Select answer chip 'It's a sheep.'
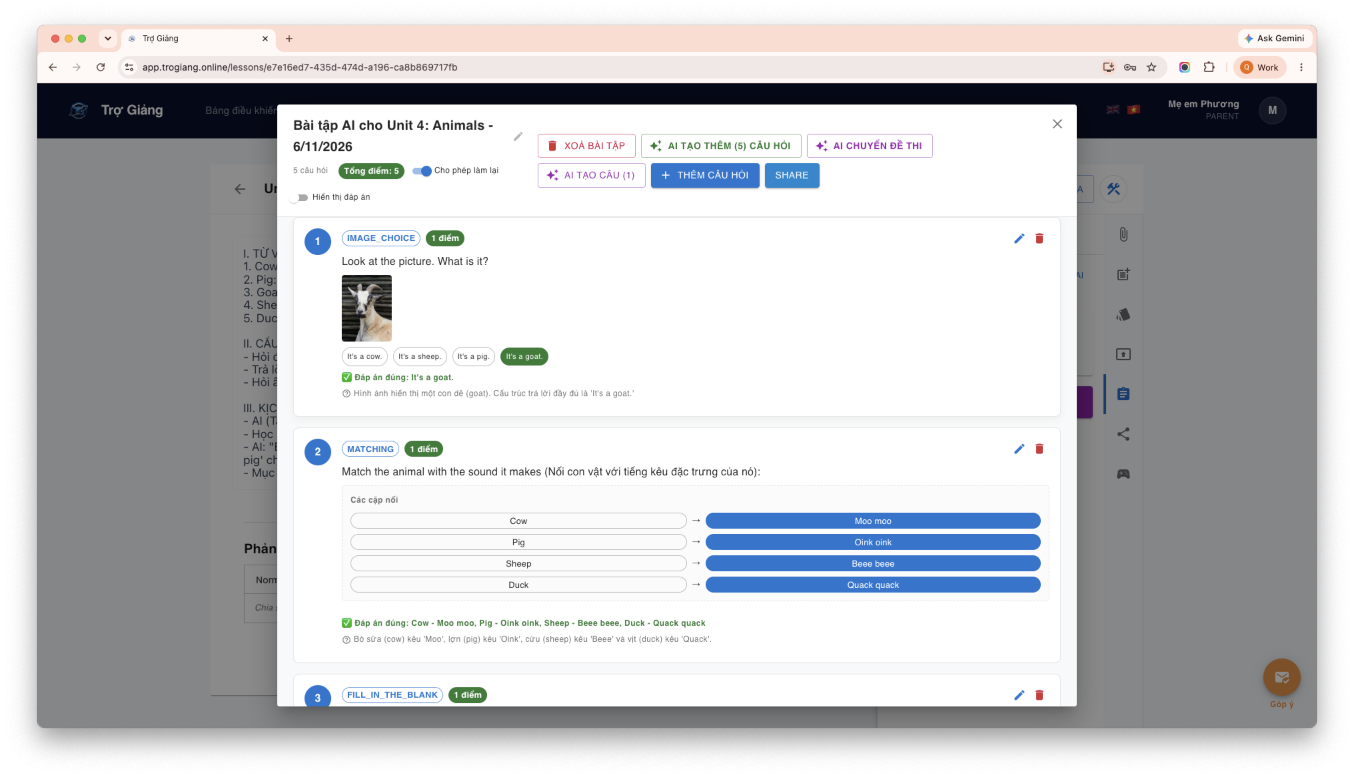 click(420, 357)
